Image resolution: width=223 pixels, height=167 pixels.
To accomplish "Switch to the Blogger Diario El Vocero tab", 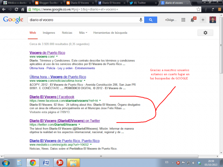I will click(x=80, y=3).
